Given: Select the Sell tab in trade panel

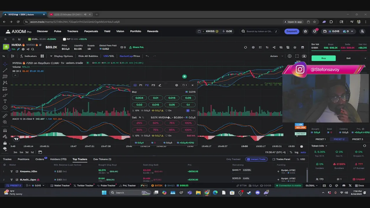Looking at the screenshot, I should coord(348,58).
